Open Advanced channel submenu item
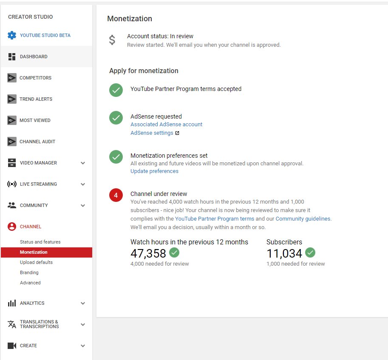The image size is (388, 360). click(30, 283)
